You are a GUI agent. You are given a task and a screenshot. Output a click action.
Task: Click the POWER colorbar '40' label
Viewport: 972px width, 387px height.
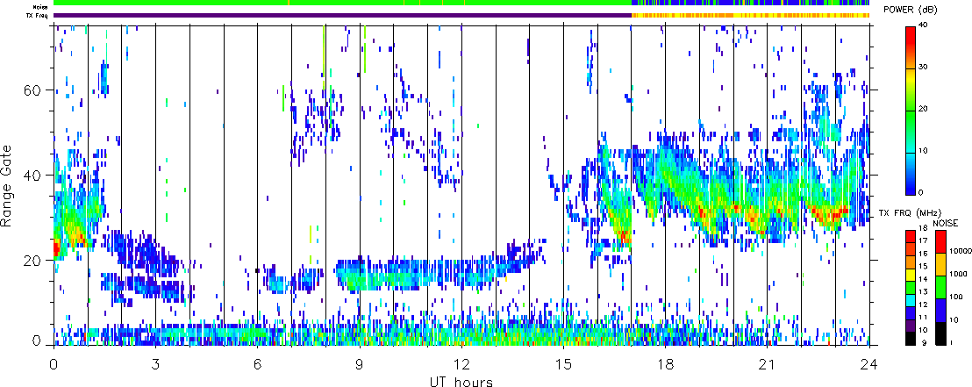click(925, 25)
